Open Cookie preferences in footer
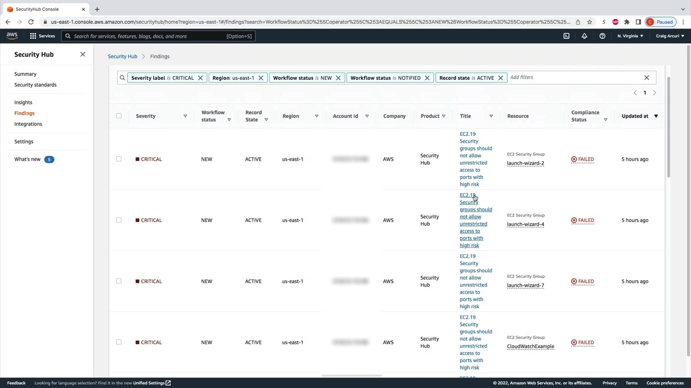 click(665, 383)
